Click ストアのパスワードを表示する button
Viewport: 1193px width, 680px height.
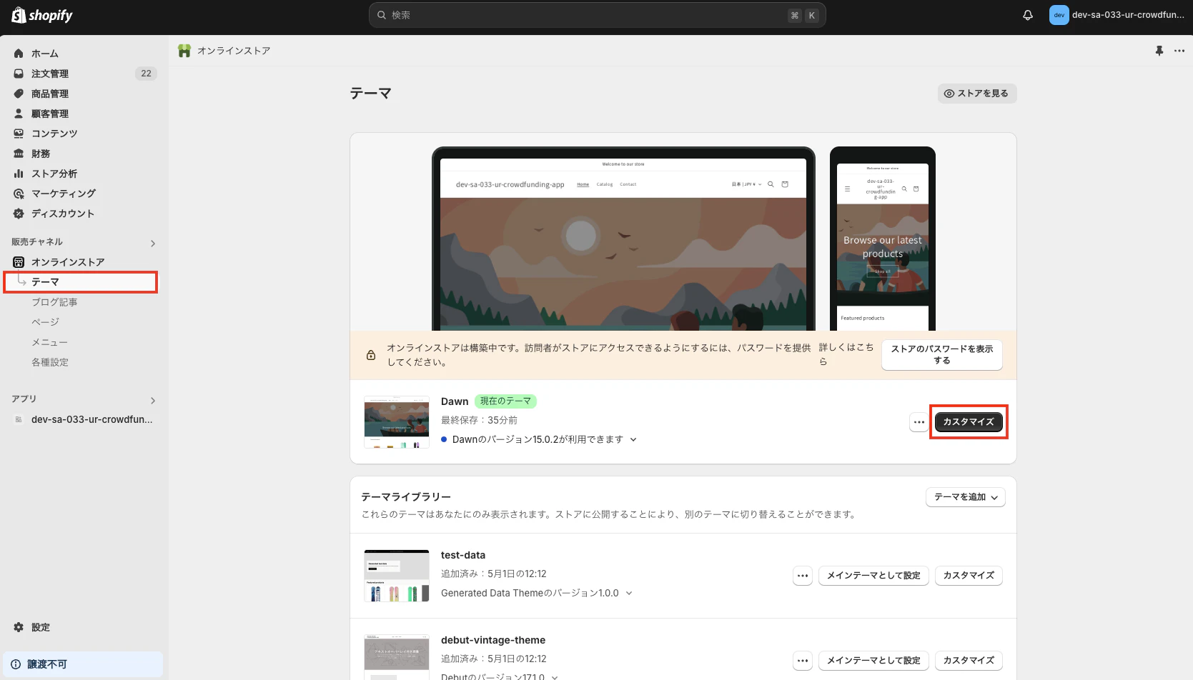(941, 354)
